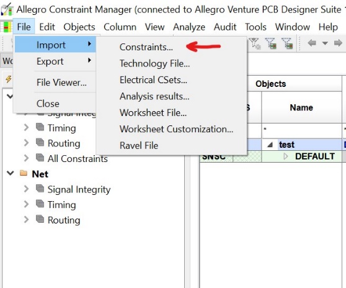This screenshot has width=346, height=288.
Task: Click the lightning bolt icon in worksheet panel
Action: (x=9, y=79)
